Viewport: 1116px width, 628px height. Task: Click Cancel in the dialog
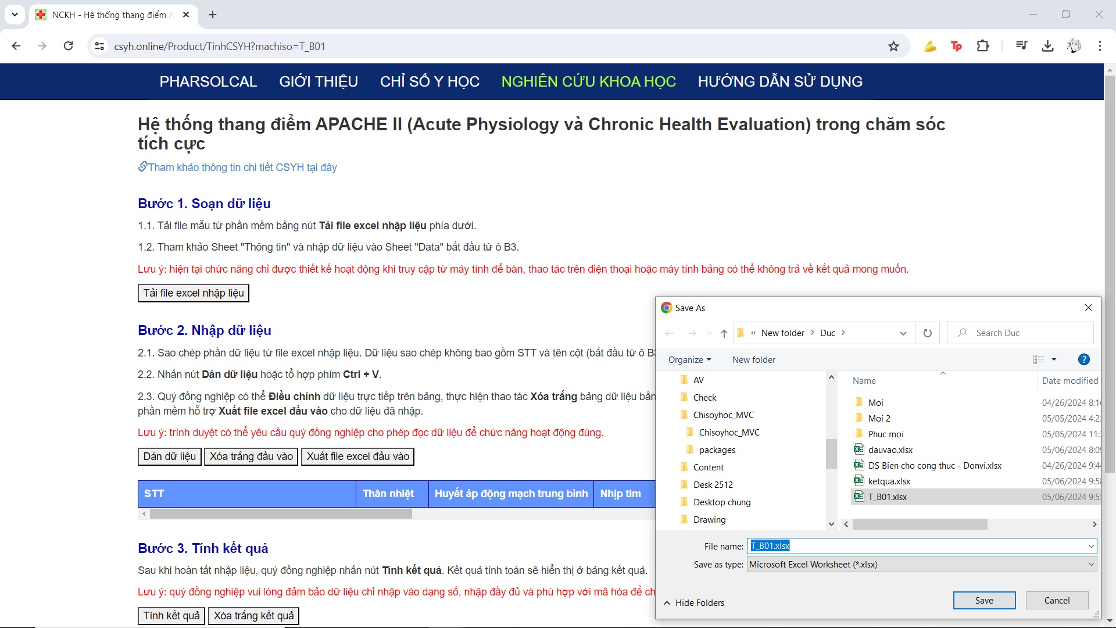coord(1057,600)
